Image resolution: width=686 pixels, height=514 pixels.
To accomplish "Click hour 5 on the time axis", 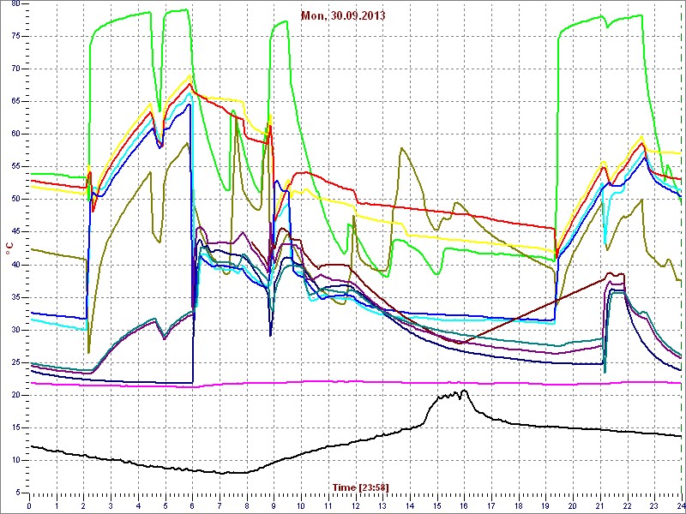I will point(165,505).
